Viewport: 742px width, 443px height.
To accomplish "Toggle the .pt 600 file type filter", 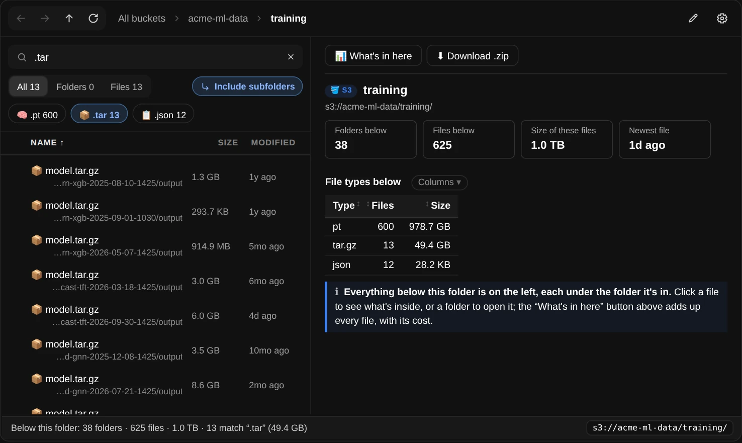I will (x=37, y=114).
